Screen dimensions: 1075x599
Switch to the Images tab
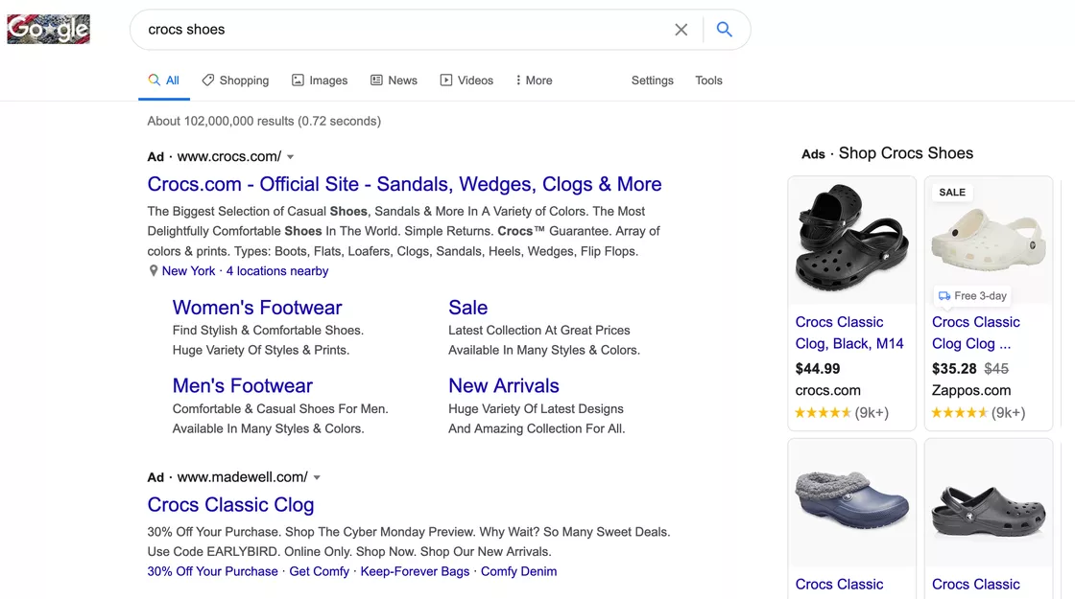click(x=320, y=81)
